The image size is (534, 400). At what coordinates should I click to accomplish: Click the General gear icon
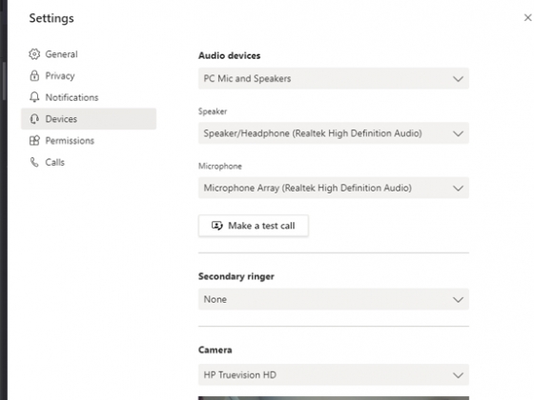coord(34,54)
